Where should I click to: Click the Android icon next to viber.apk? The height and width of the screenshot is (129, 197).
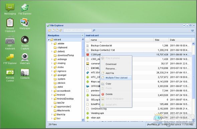[x=87, y=118]
